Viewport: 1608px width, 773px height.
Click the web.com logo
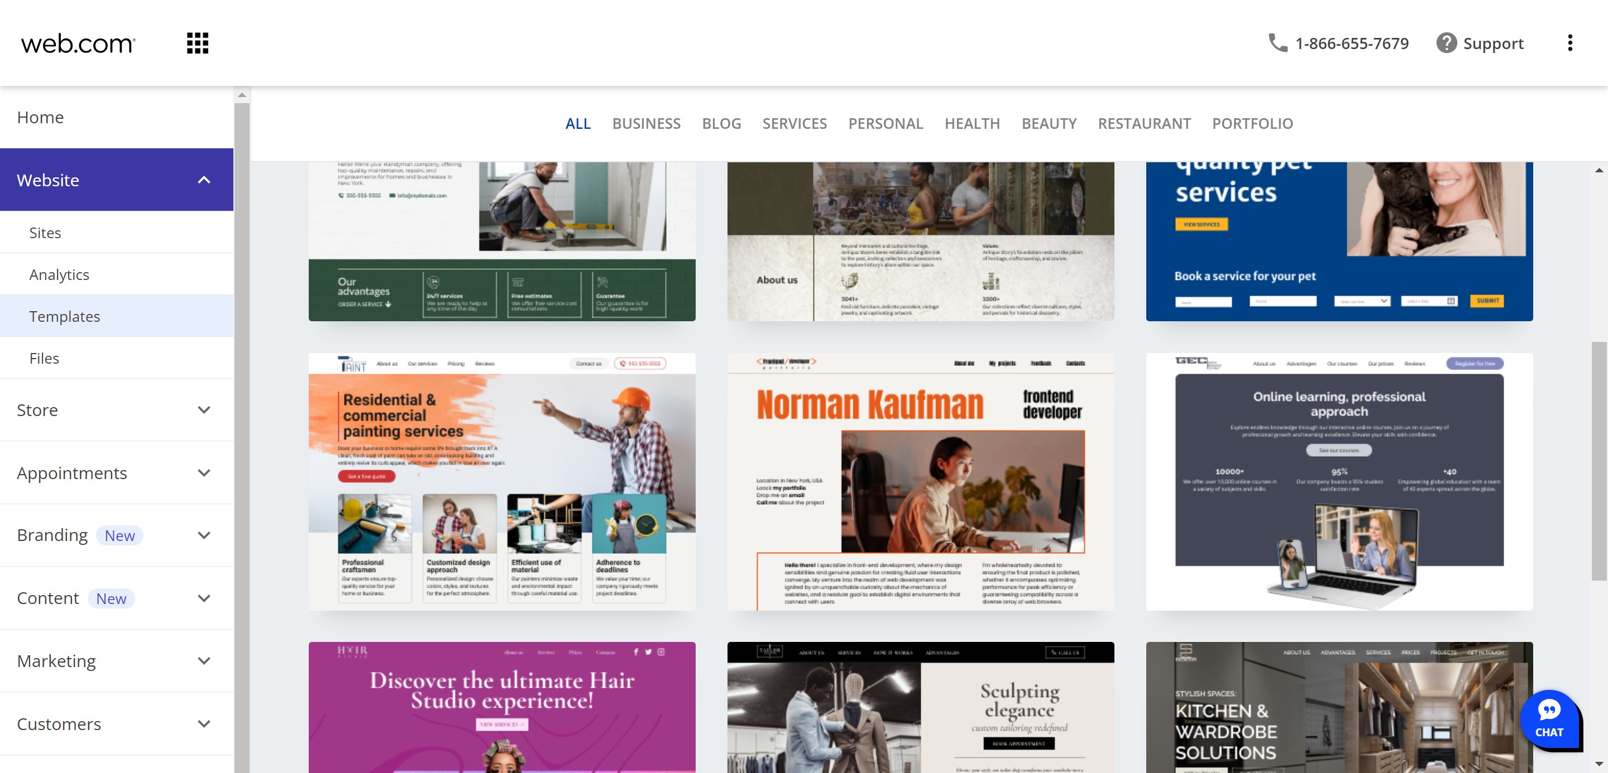tap(78, 43)
